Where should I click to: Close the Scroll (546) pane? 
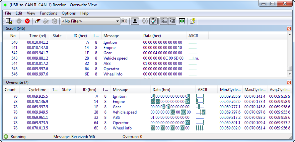[x=289, y=28]
